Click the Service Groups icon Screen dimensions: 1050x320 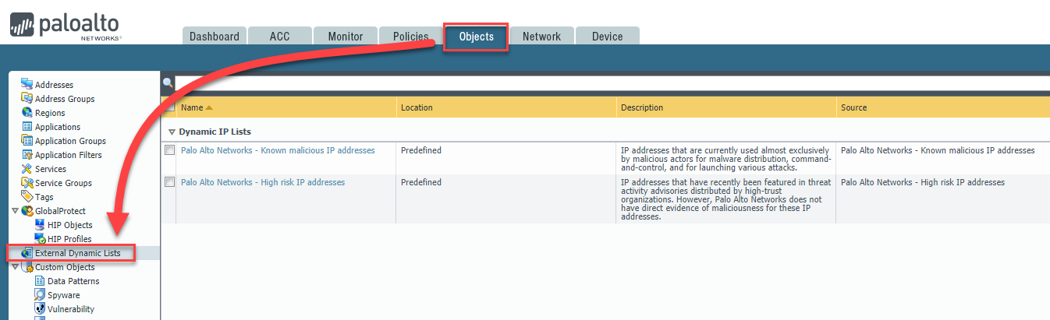[x=27, y=182]
